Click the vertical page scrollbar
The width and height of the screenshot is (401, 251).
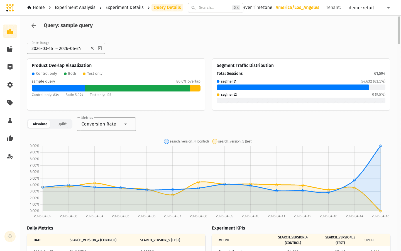pos(399,31)
